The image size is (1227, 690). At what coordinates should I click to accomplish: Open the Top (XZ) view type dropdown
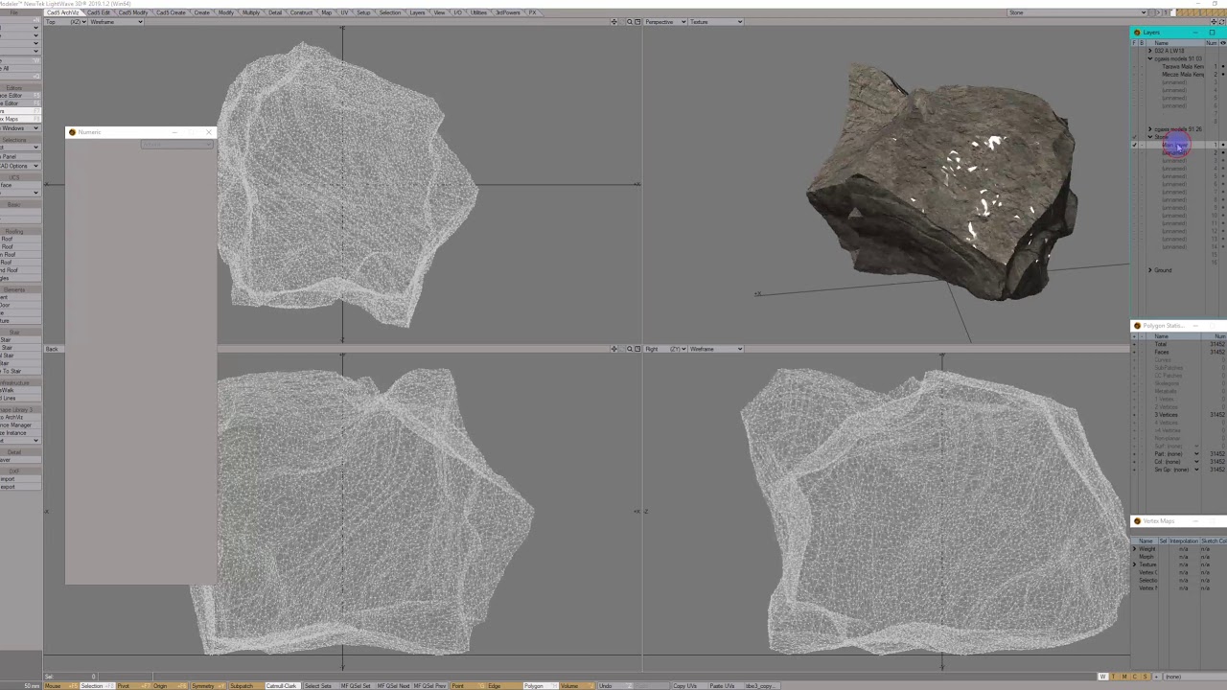pyautogui.click(x=65, y=22)
